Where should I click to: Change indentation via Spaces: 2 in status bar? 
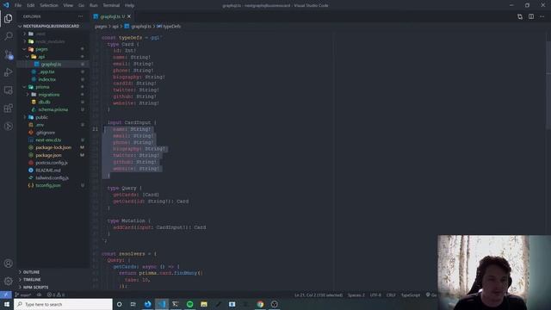tap(356, 294)
